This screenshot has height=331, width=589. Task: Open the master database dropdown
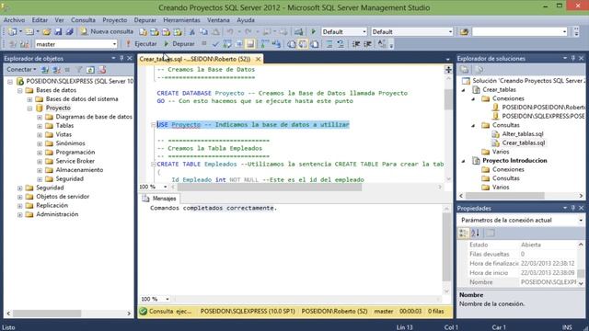pyautogui.click(x=114, y=44)
